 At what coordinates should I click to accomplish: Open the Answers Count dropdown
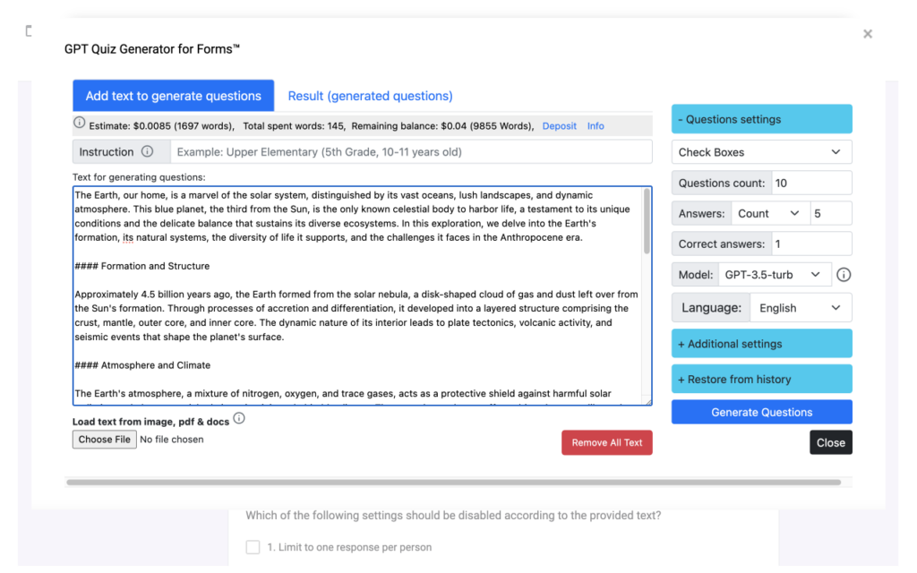click(770, 213)
